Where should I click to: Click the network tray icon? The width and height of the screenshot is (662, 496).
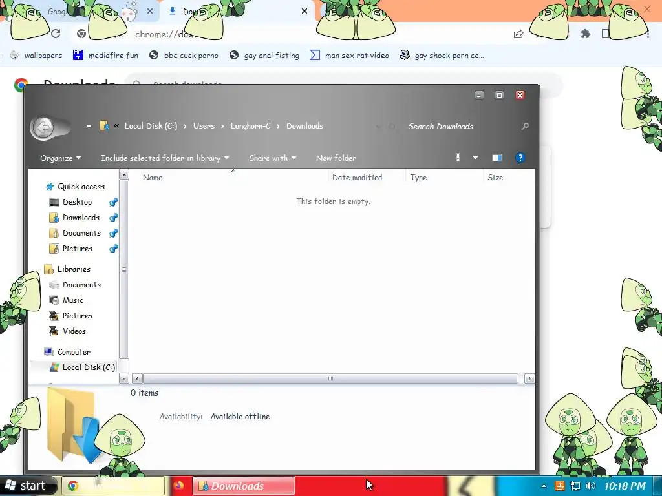pos(575,486)
